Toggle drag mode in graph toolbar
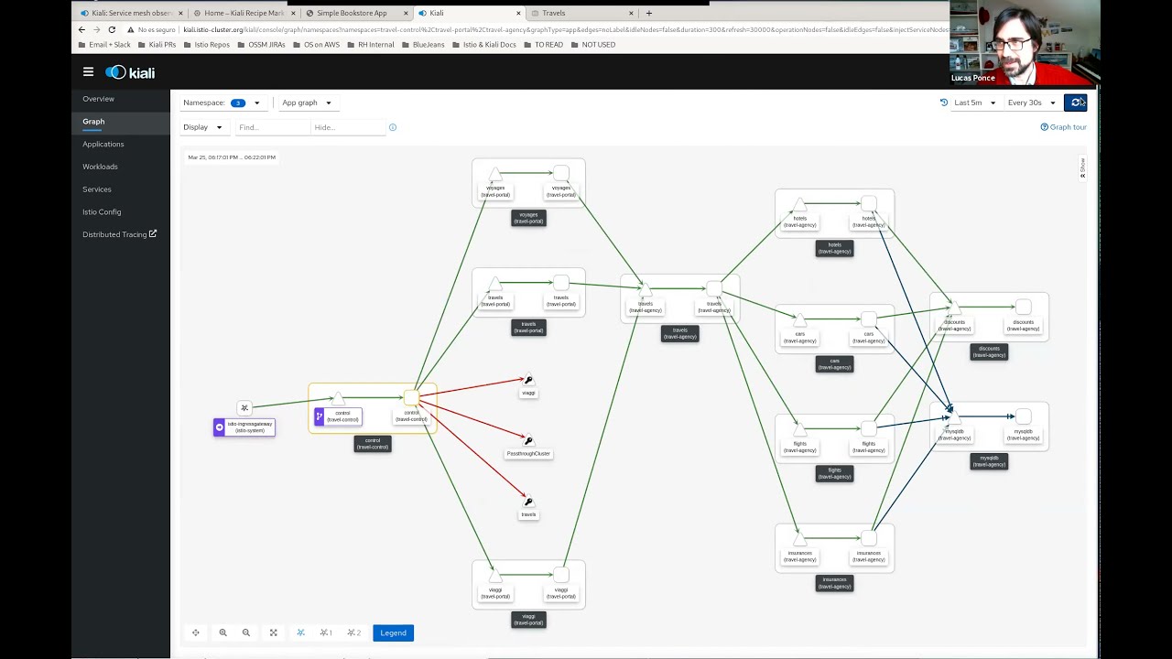Screen dimensions: 1172x659 [196, 632]
